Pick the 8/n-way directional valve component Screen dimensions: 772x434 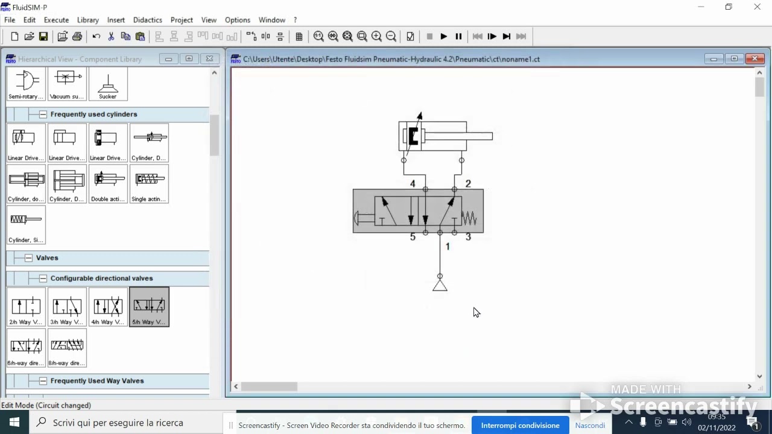pyautogui.click(x=67, y=348)
